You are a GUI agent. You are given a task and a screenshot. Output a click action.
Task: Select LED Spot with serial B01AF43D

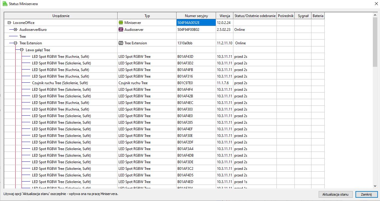[x=60, y=57]
